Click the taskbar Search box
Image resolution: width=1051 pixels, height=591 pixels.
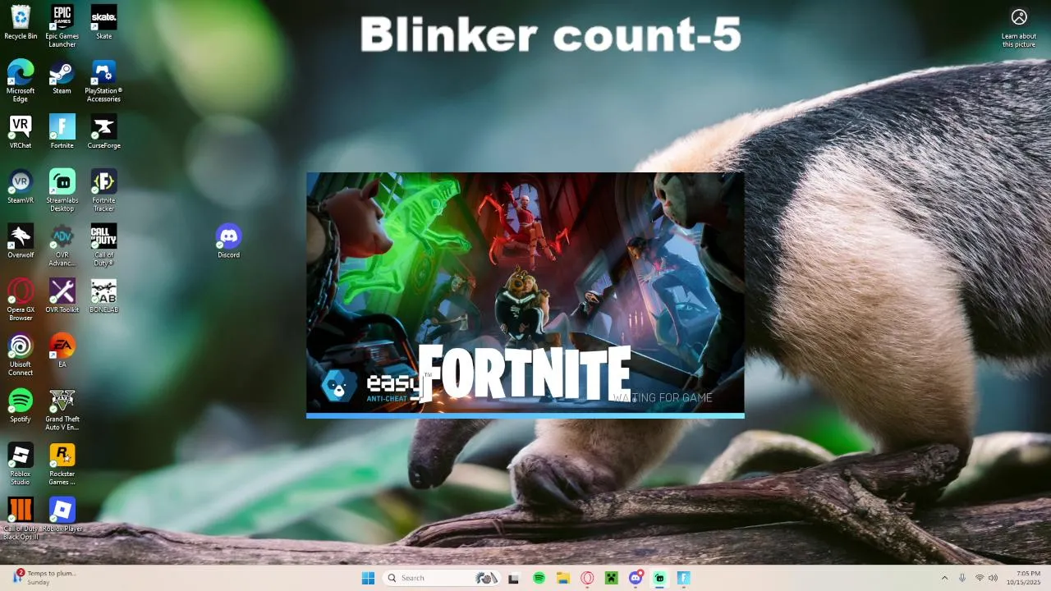click(442, 578)
